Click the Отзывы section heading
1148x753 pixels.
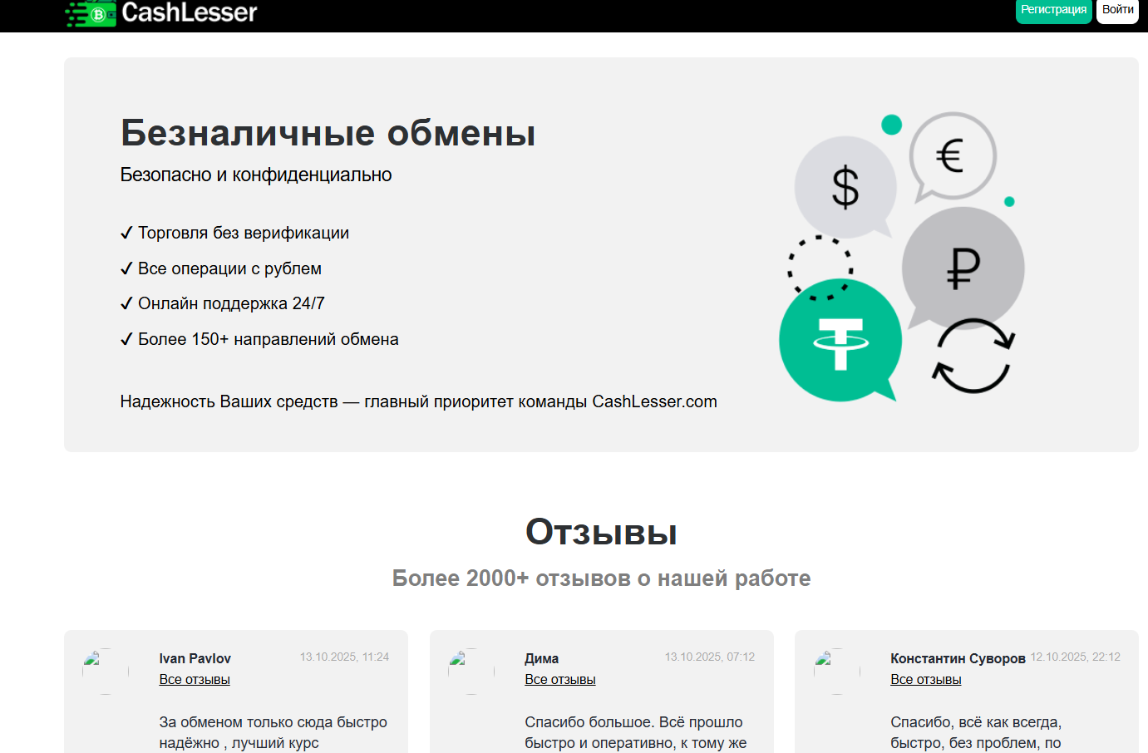click(602, 532)
